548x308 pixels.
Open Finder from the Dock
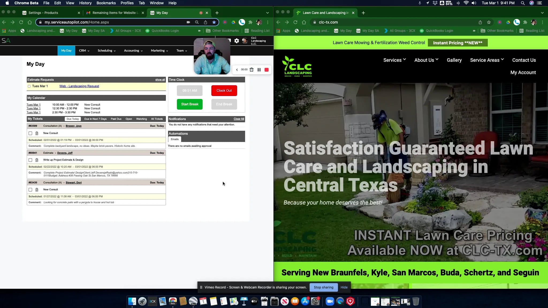132,301
